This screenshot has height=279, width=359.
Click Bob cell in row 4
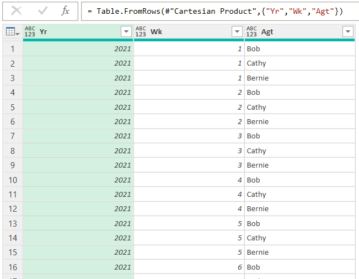299,93
